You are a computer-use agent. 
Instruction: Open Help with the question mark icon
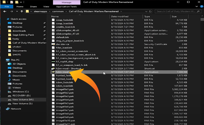click(202, 6)
